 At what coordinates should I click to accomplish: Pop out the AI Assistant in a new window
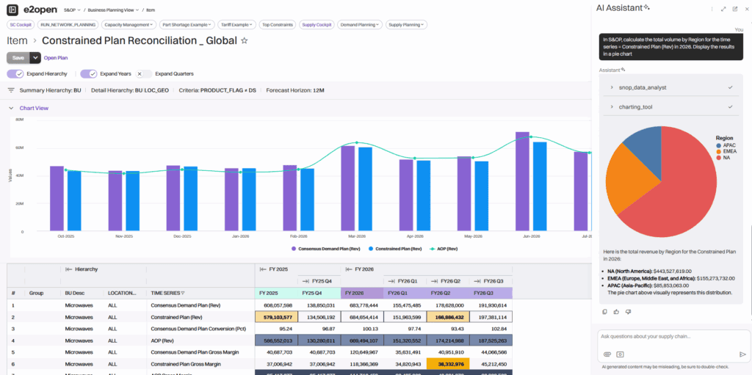[735, 8]
